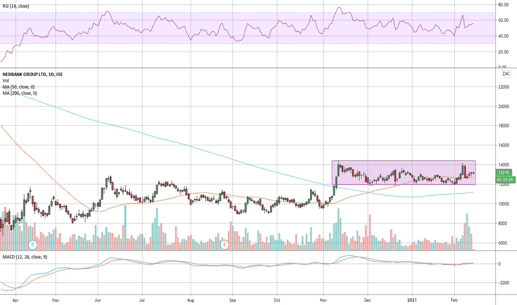Click the Sep date axis label
The image size is (517, 305).
(233, 300)
